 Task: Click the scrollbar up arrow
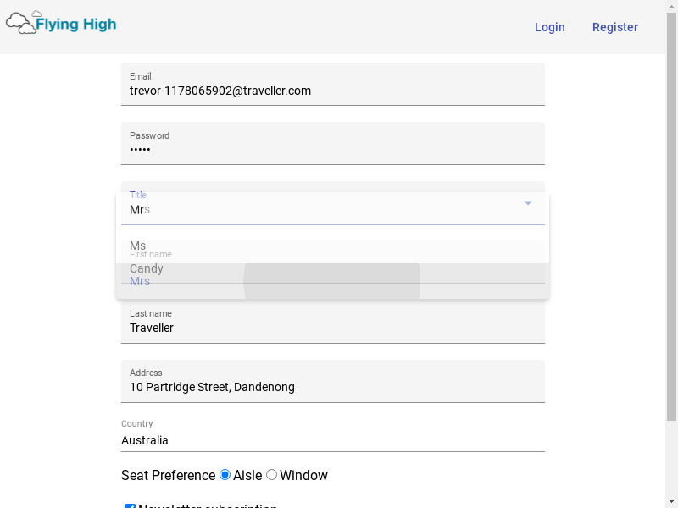(671, 7)
